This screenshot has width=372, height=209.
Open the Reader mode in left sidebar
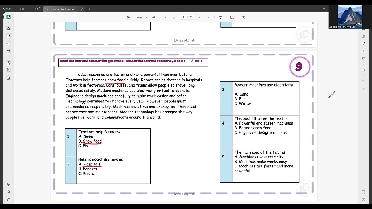pyautogui.click(x=8, y=17)
